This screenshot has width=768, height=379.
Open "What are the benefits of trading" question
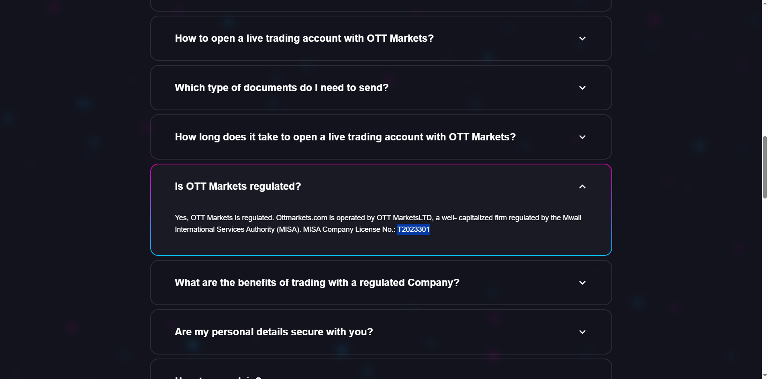[x=317, y=283]
